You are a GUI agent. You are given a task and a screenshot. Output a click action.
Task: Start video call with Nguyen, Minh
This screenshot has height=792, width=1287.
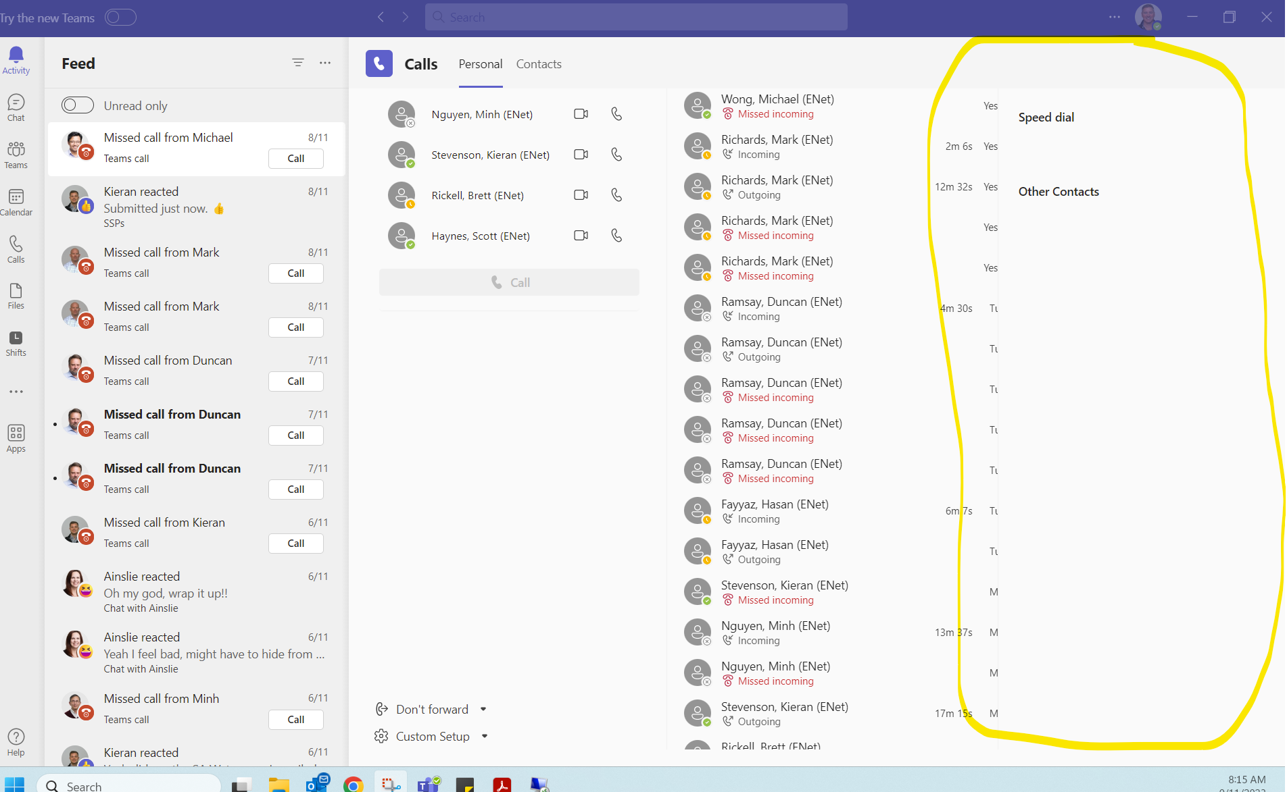tap(581, 114)
